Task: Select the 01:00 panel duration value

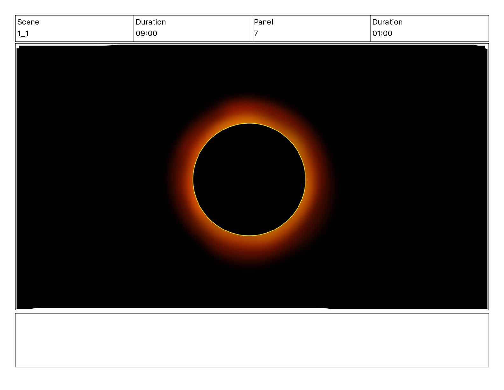Action: pos(382,33)
